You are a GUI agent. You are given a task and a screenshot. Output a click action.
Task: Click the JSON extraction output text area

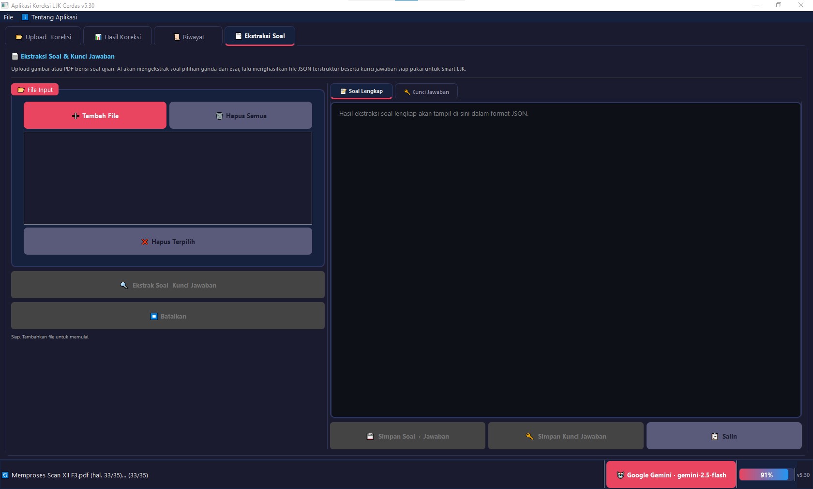click(565, 261)
